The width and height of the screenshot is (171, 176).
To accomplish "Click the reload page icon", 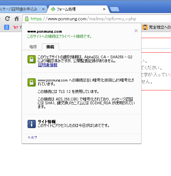I will 7,19.
